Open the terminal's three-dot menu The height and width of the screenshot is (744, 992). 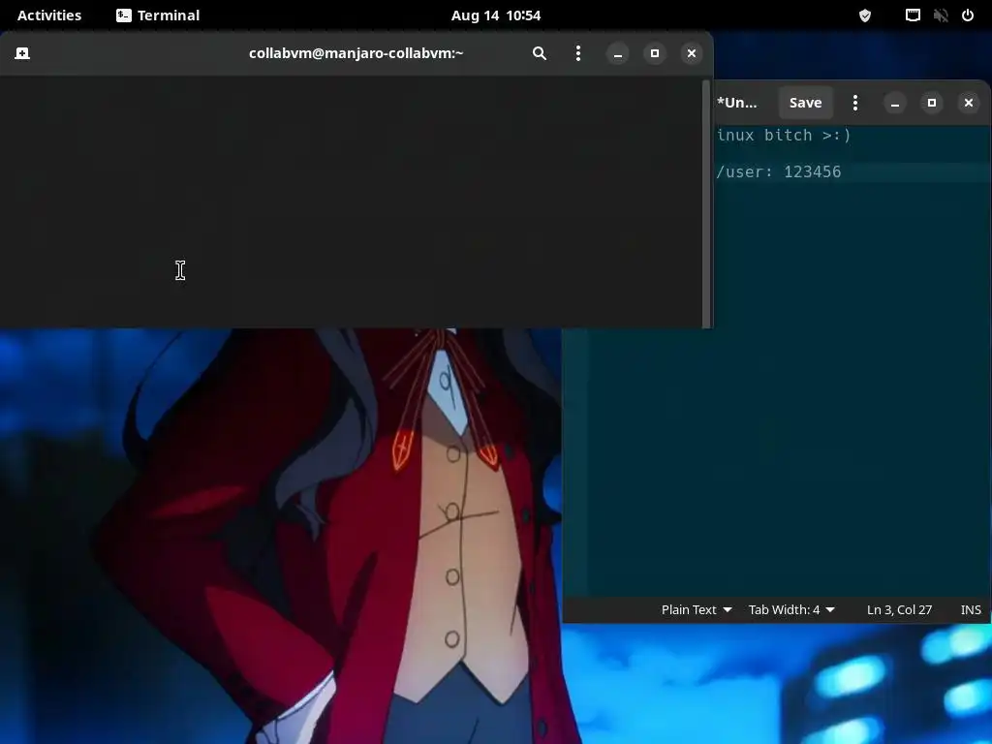tap(577, 53)
